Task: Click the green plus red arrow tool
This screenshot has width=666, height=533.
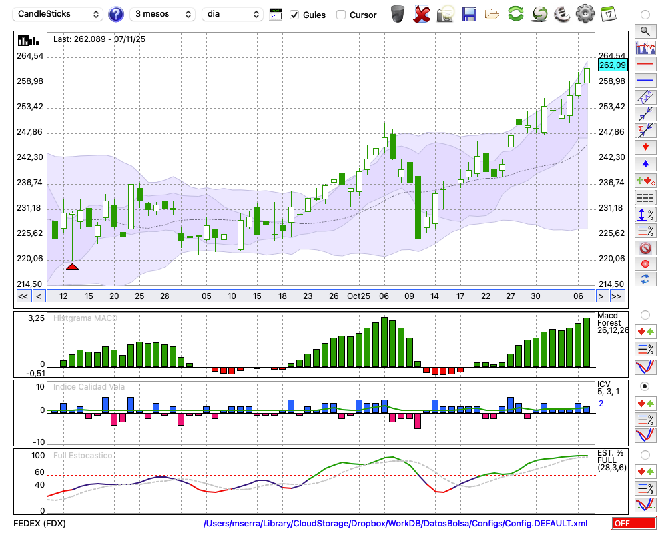Action: click(x=645, y=181)
